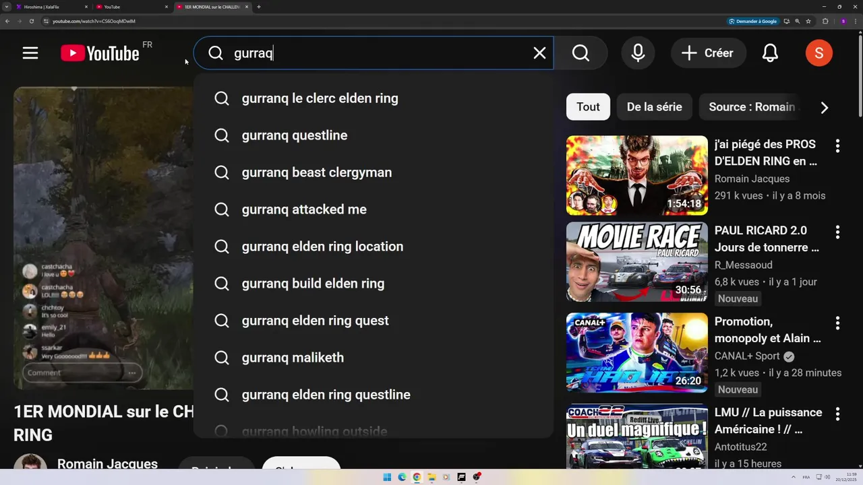Screen dimensions: 863x485
Task: Open the Créer button
Action: (x=708, y=53)
